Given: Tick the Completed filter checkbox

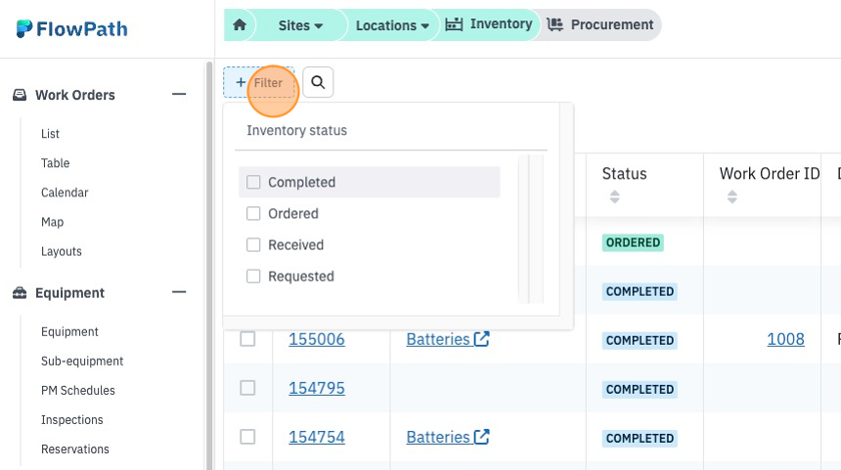Looking at the screenshot, I should [253, 182].
